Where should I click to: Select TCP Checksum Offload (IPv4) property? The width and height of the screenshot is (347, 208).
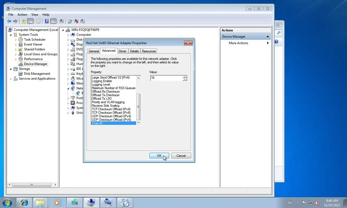[x=111, y=109]
